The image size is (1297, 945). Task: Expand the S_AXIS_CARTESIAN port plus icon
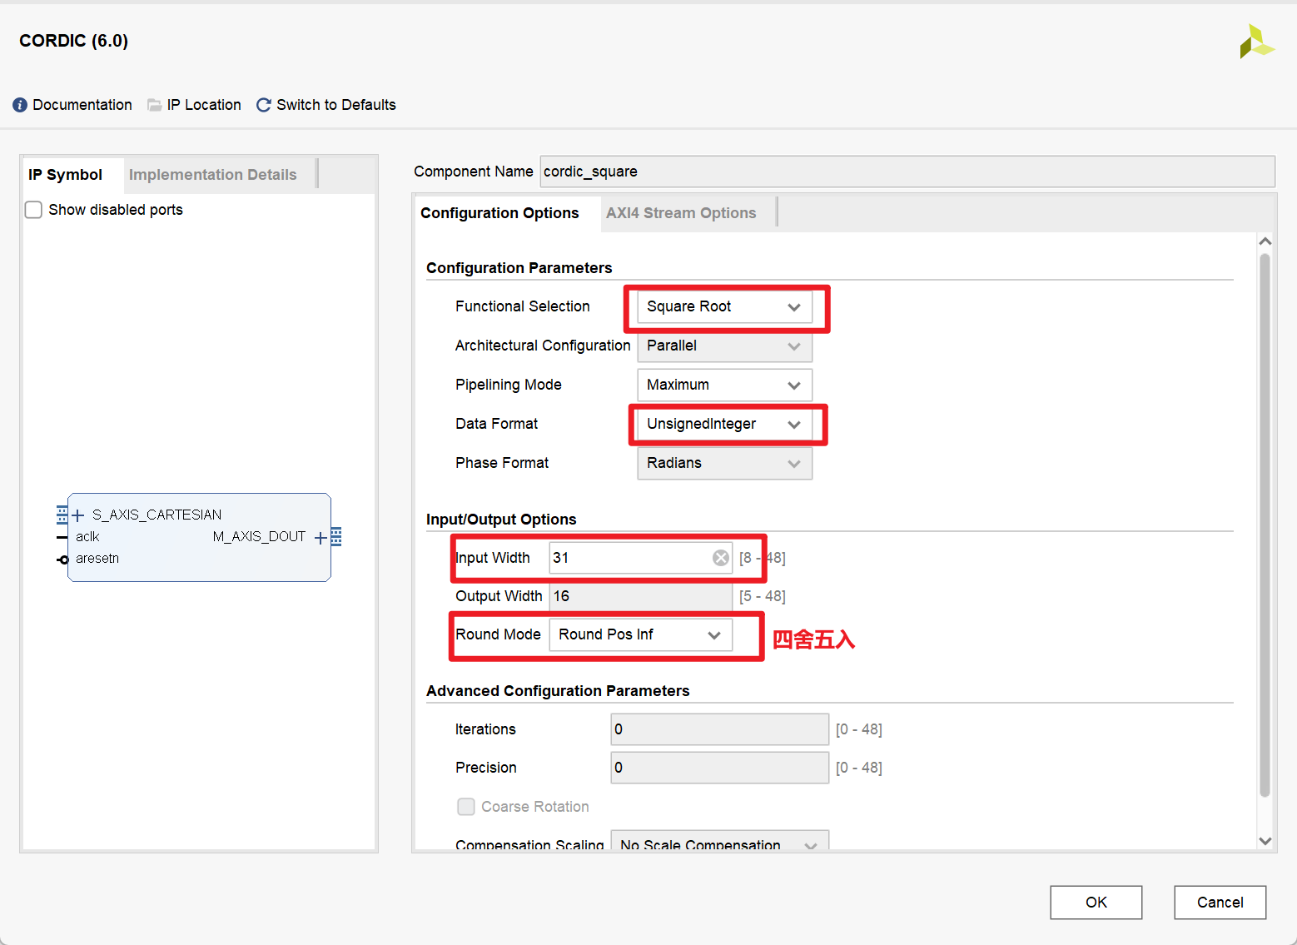[78, 515]
